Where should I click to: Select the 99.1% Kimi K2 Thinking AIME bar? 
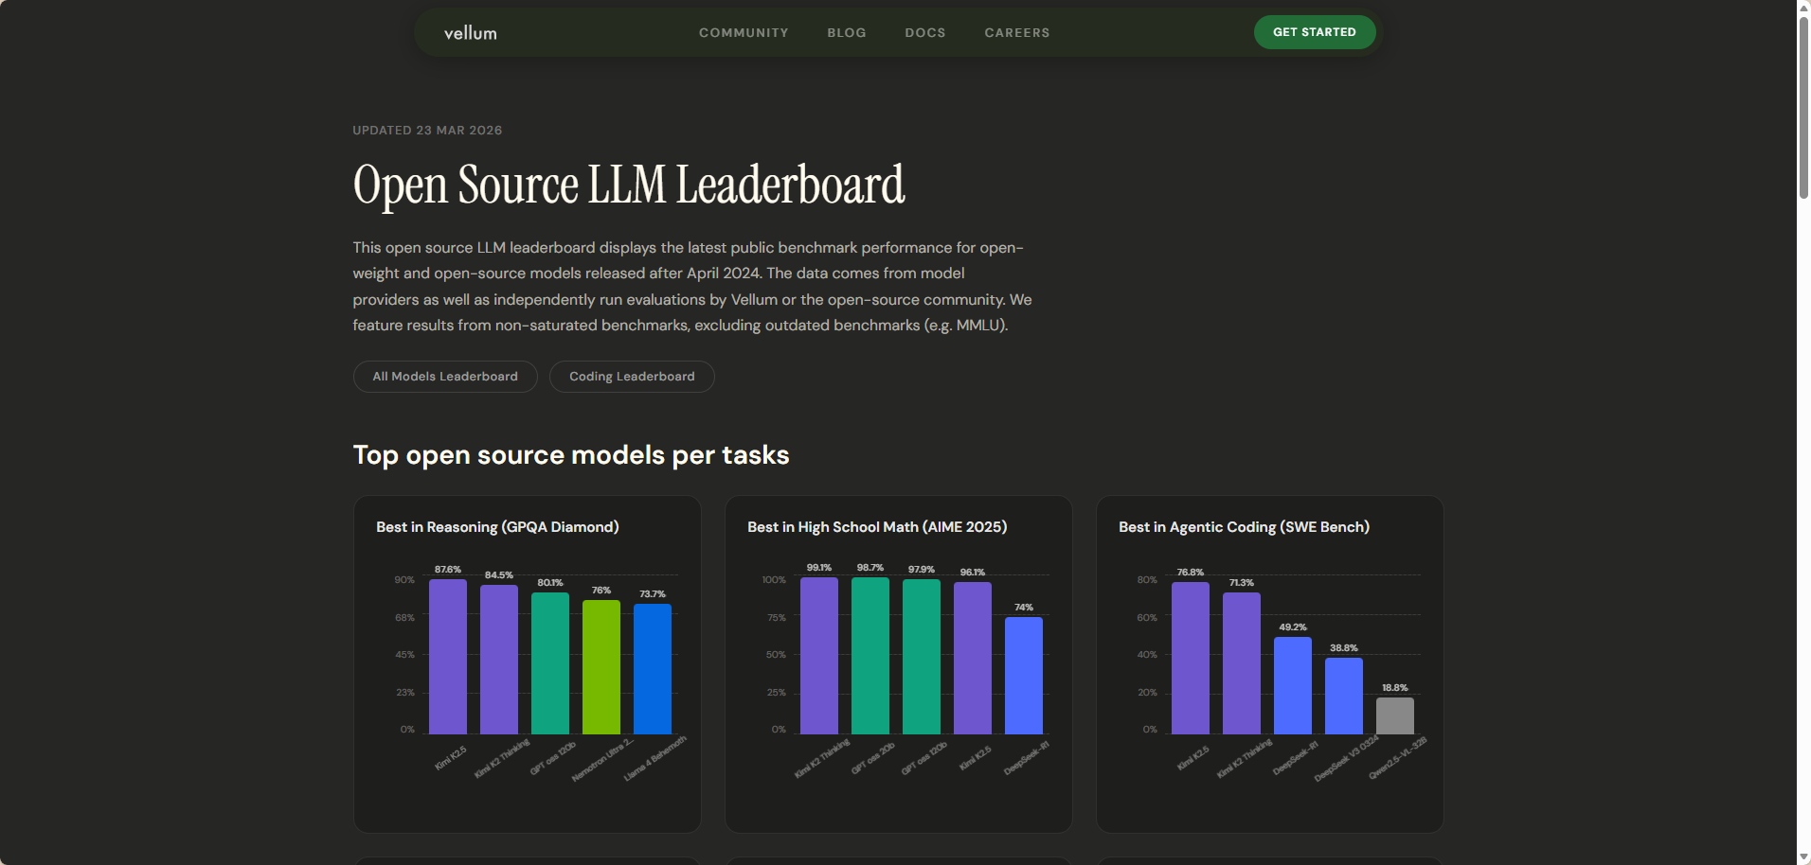click(819, 656)
